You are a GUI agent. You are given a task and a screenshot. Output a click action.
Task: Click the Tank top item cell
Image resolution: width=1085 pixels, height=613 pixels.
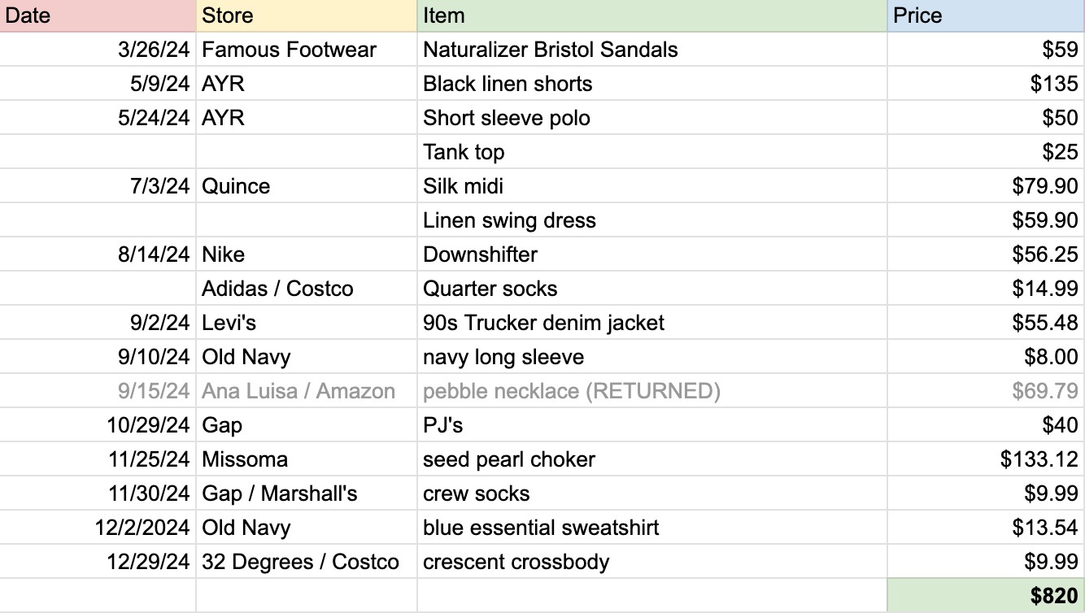tap(652, 152)
